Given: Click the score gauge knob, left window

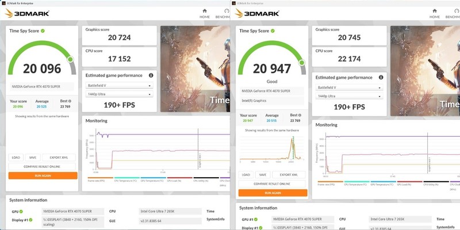Looking at the screenshot, I should coord(70,60).
